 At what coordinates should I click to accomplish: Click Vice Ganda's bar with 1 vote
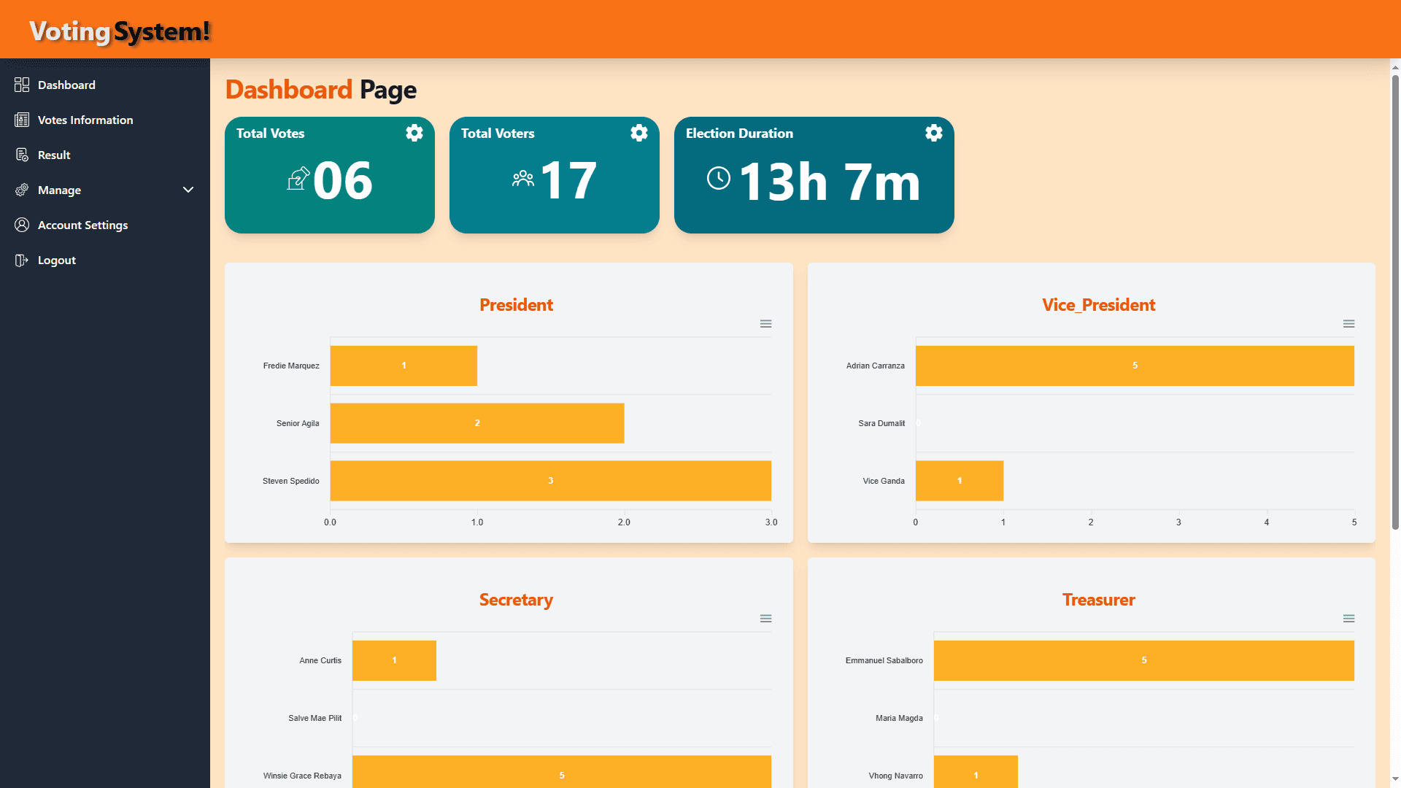click(960, 481)
